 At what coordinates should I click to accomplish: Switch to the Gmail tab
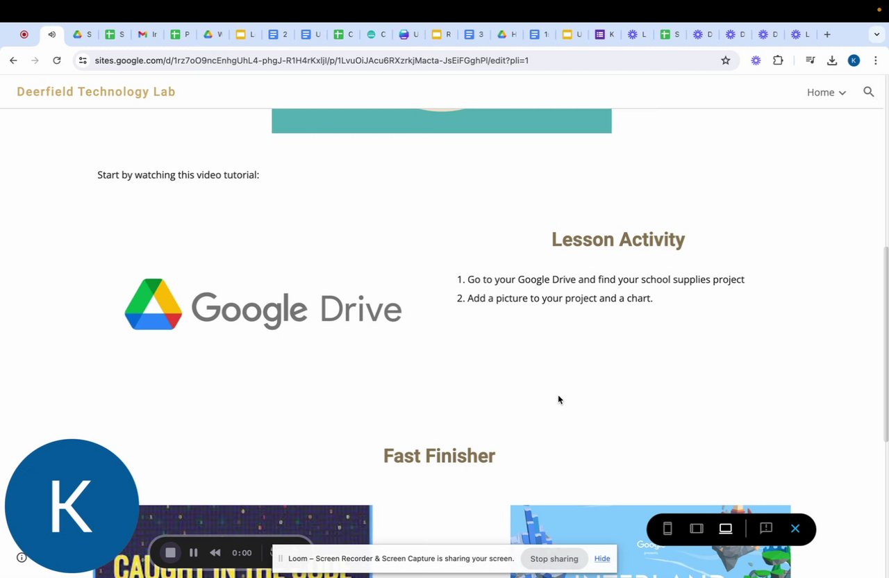pyautogui.click(x=147, y=34)
